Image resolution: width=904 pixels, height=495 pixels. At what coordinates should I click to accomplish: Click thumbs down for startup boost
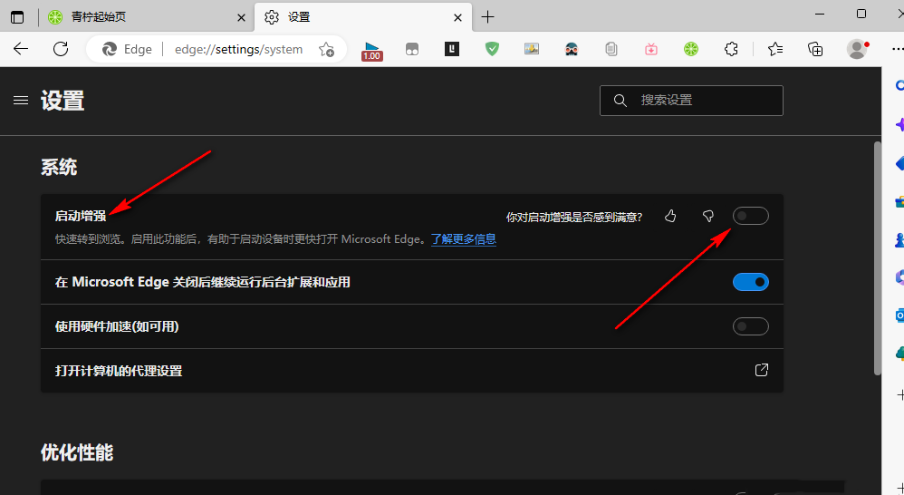pos(708,217)
